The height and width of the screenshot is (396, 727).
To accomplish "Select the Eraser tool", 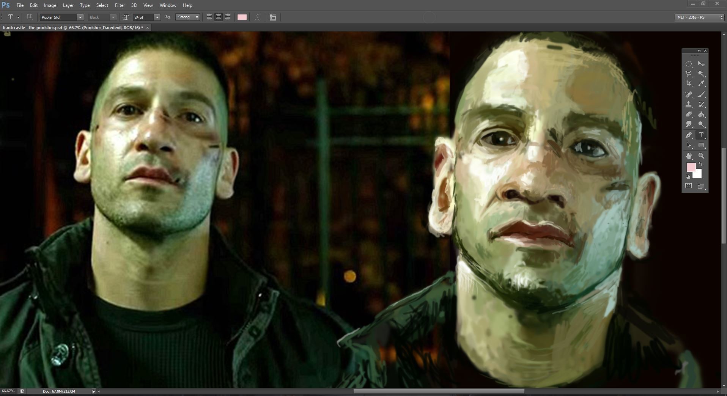I will (689, 114).
